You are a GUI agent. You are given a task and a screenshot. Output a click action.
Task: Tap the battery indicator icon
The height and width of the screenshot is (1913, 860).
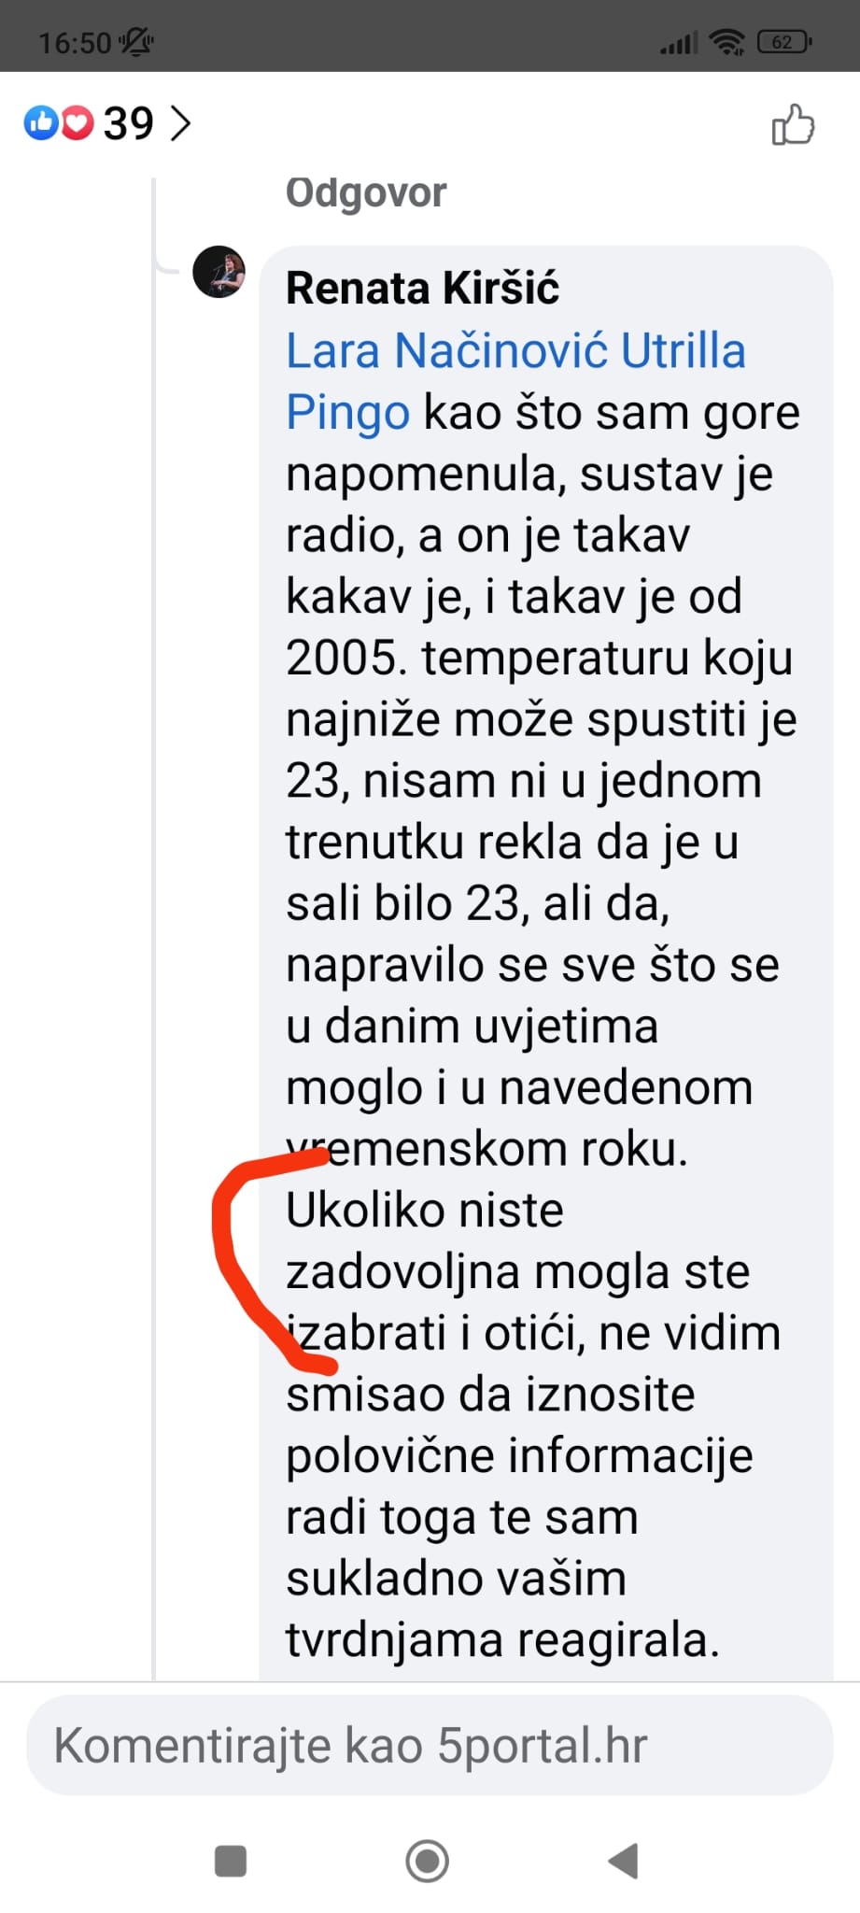point(784,42)
